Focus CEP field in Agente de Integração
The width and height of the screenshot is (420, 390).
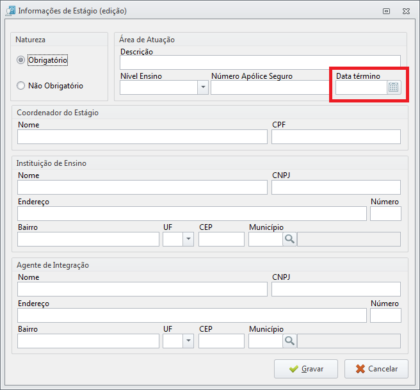[x=222, y=341]
